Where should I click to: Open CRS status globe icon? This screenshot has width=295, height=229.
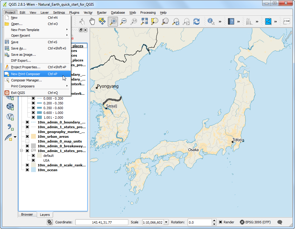242,222
